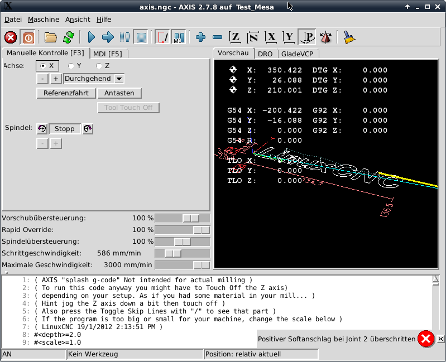Click spindle Stopp button

point(65,129)
